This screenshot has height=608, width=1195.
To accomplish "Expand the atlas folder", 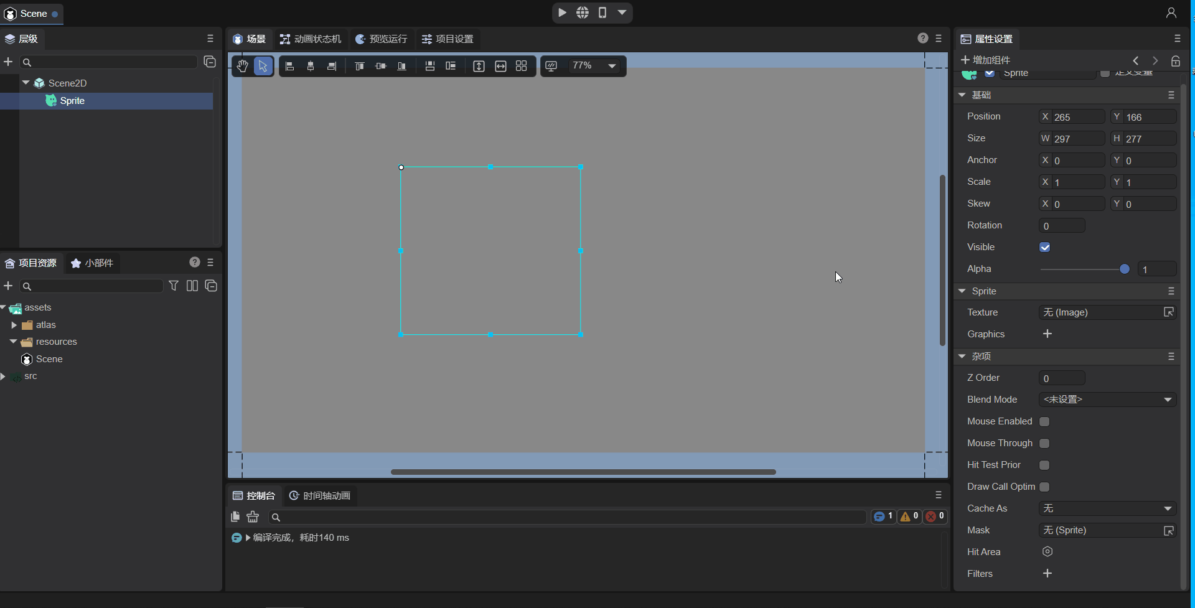I will click(14, 325).
